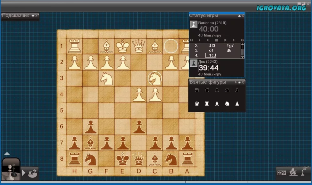Stop move playback with the square button
The width and height of the screenshot is (312, 185).
tap(217, 40)
